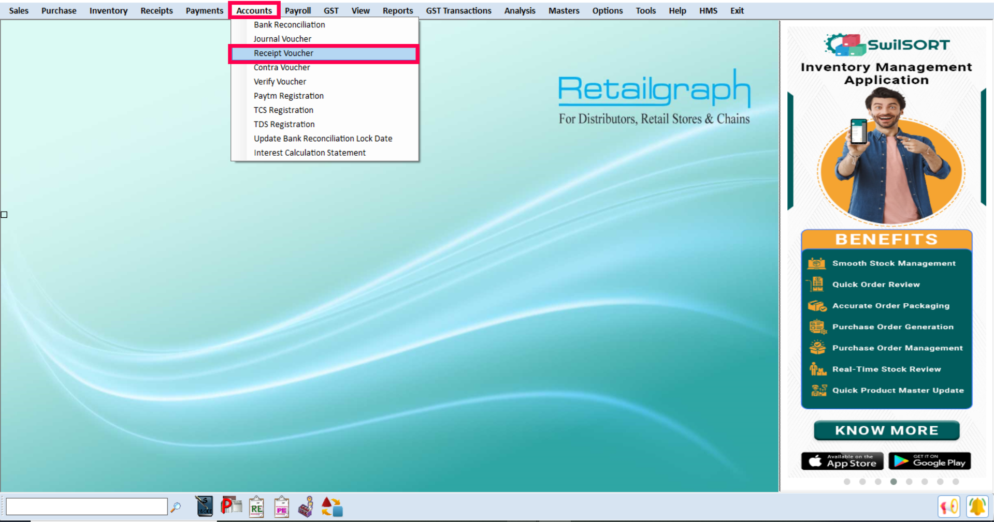Open the Sales menu
This screenshot has width=994, height=522.
[x=19, y=10]
